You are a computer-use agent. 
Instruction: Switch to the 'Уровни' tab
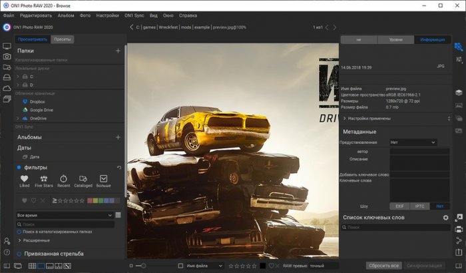(395, 39)
